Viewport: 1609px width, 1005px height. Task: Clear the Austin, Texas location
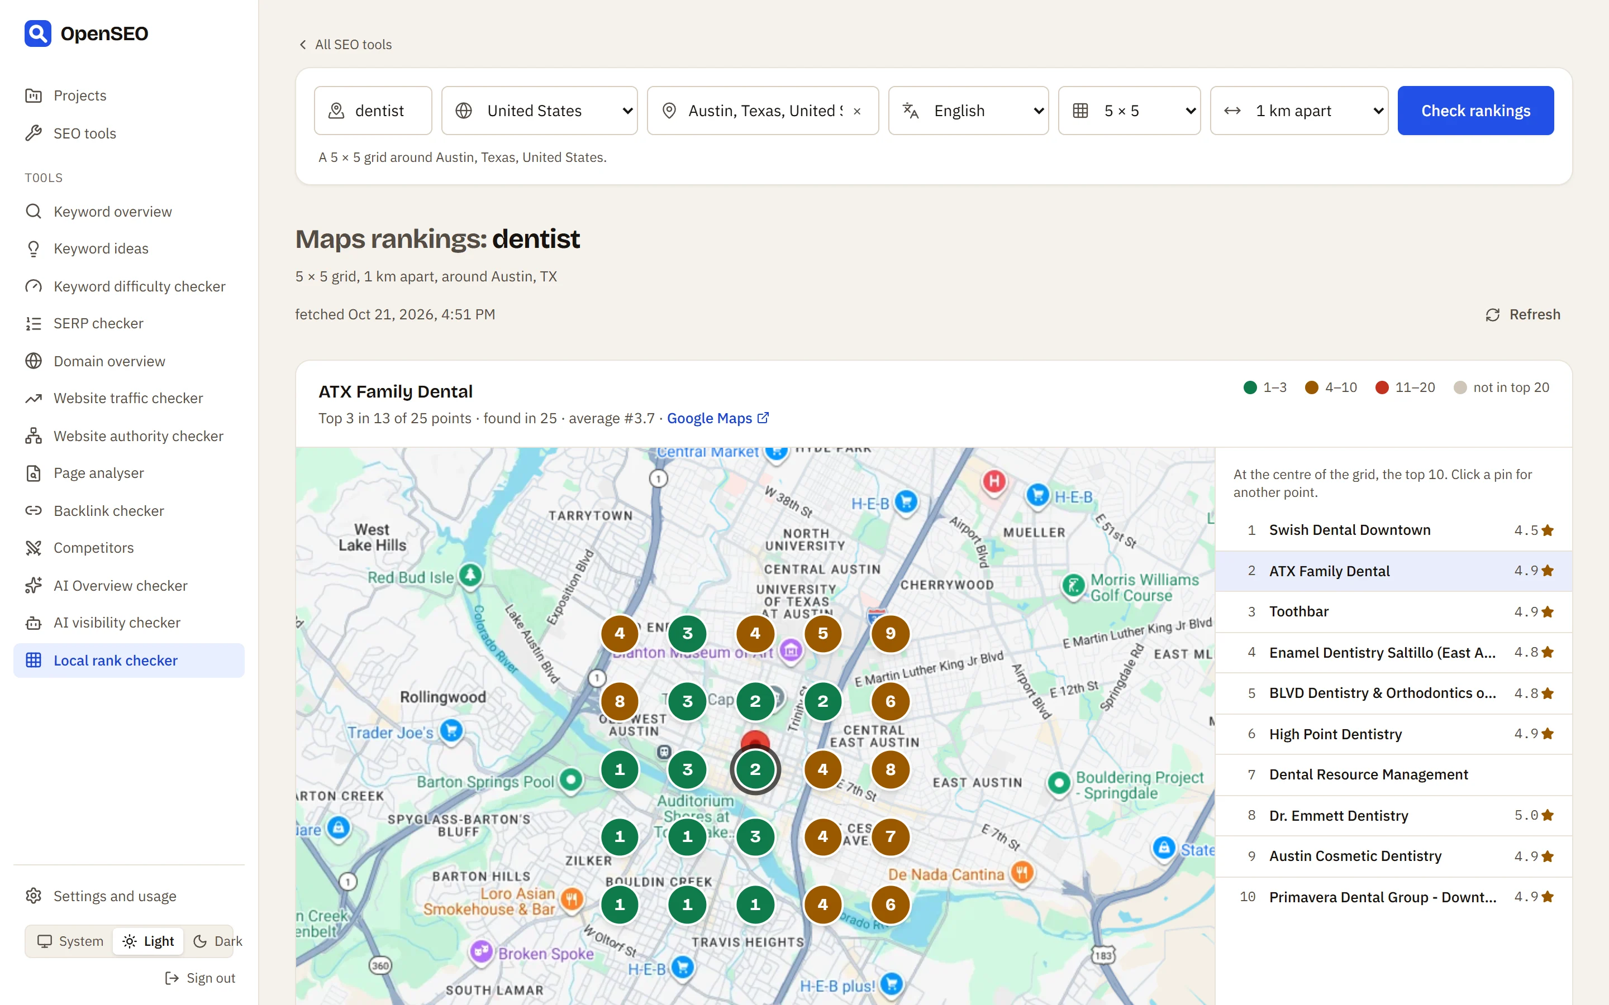(x=857, y=111)
